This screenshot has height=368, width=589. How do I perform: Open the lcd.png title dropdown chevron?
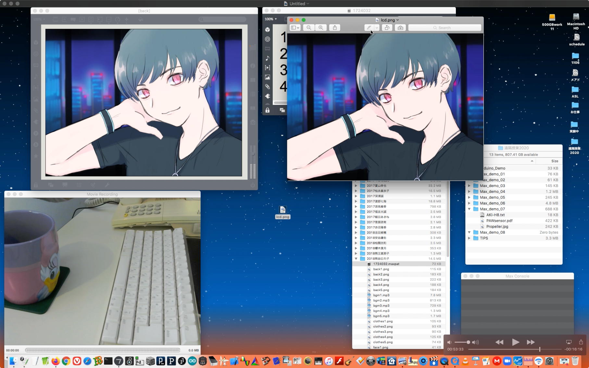pos(398,20)
